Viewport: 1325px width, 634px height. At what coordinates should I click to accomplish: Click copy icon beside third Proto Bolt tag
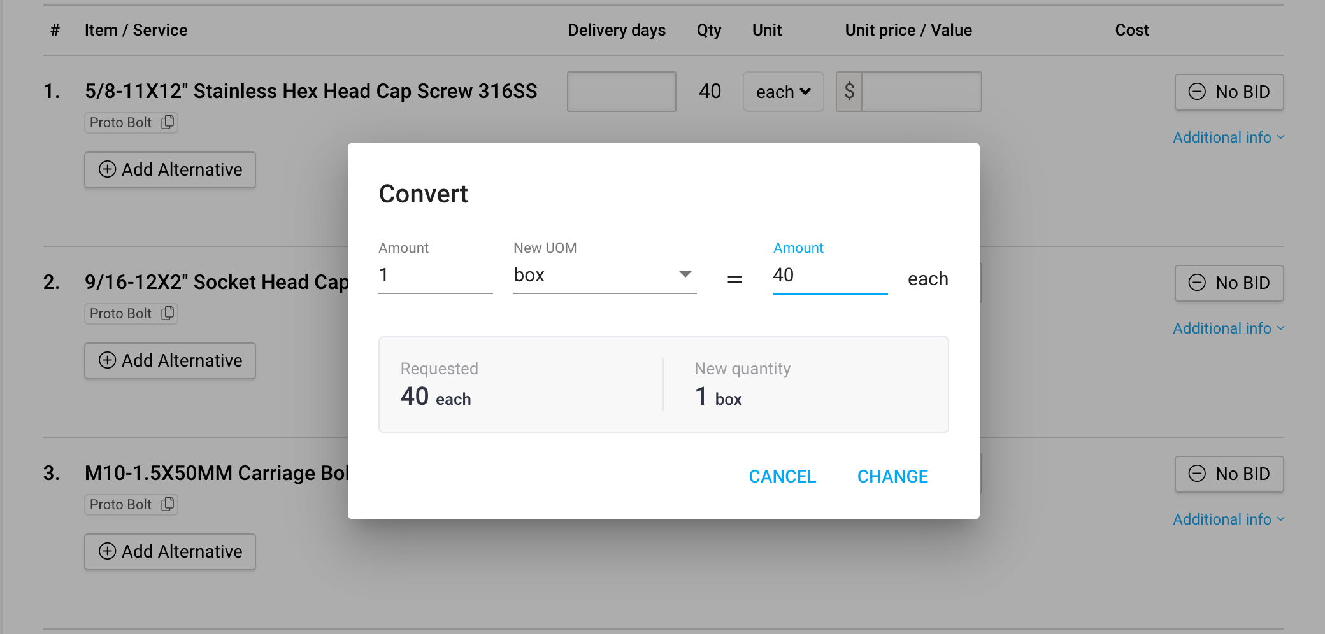(x=168, y=504)
